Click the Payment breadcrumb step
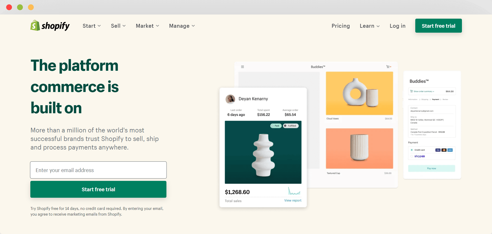Screen dimensions: 492x234 click(x=435, y=100)
